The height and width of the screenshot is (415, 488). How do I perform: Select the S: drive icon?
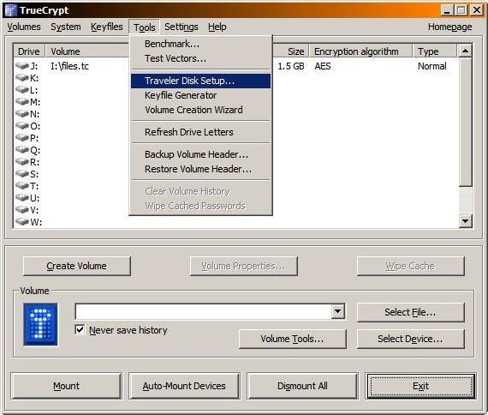point(21,174)
